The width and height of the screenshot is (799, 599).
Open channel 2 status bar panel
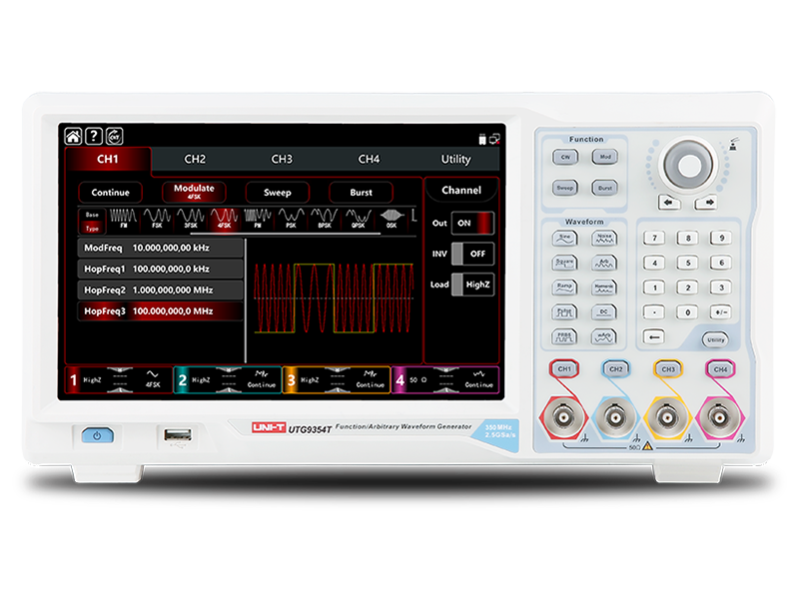pyautogui.click(x=227, y=380)
